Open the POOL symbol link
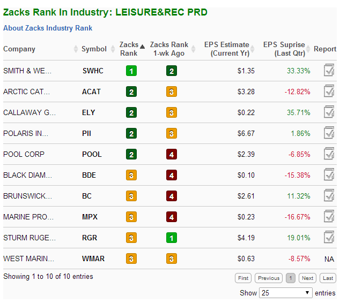The height and width of the screenshot is (304, 340). 92,154
